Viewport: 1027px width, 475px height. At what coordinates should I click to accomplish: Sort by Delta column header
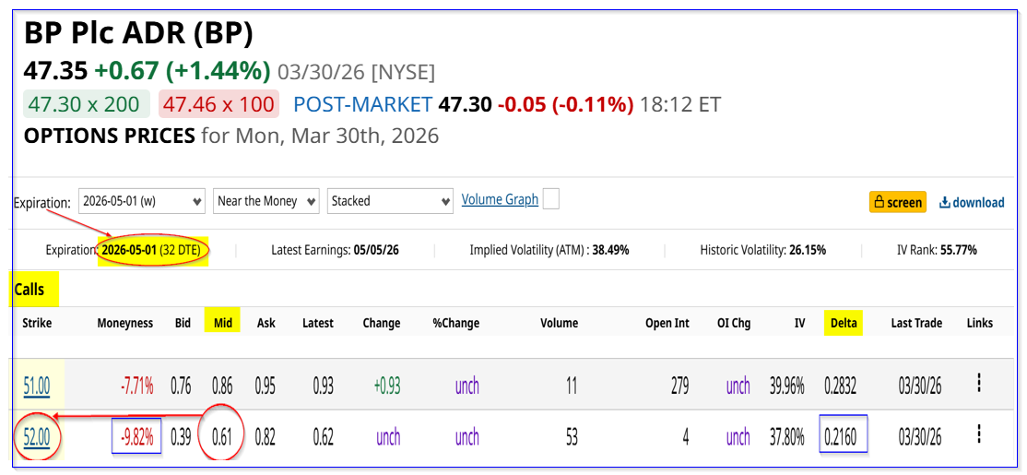(843, 323)
